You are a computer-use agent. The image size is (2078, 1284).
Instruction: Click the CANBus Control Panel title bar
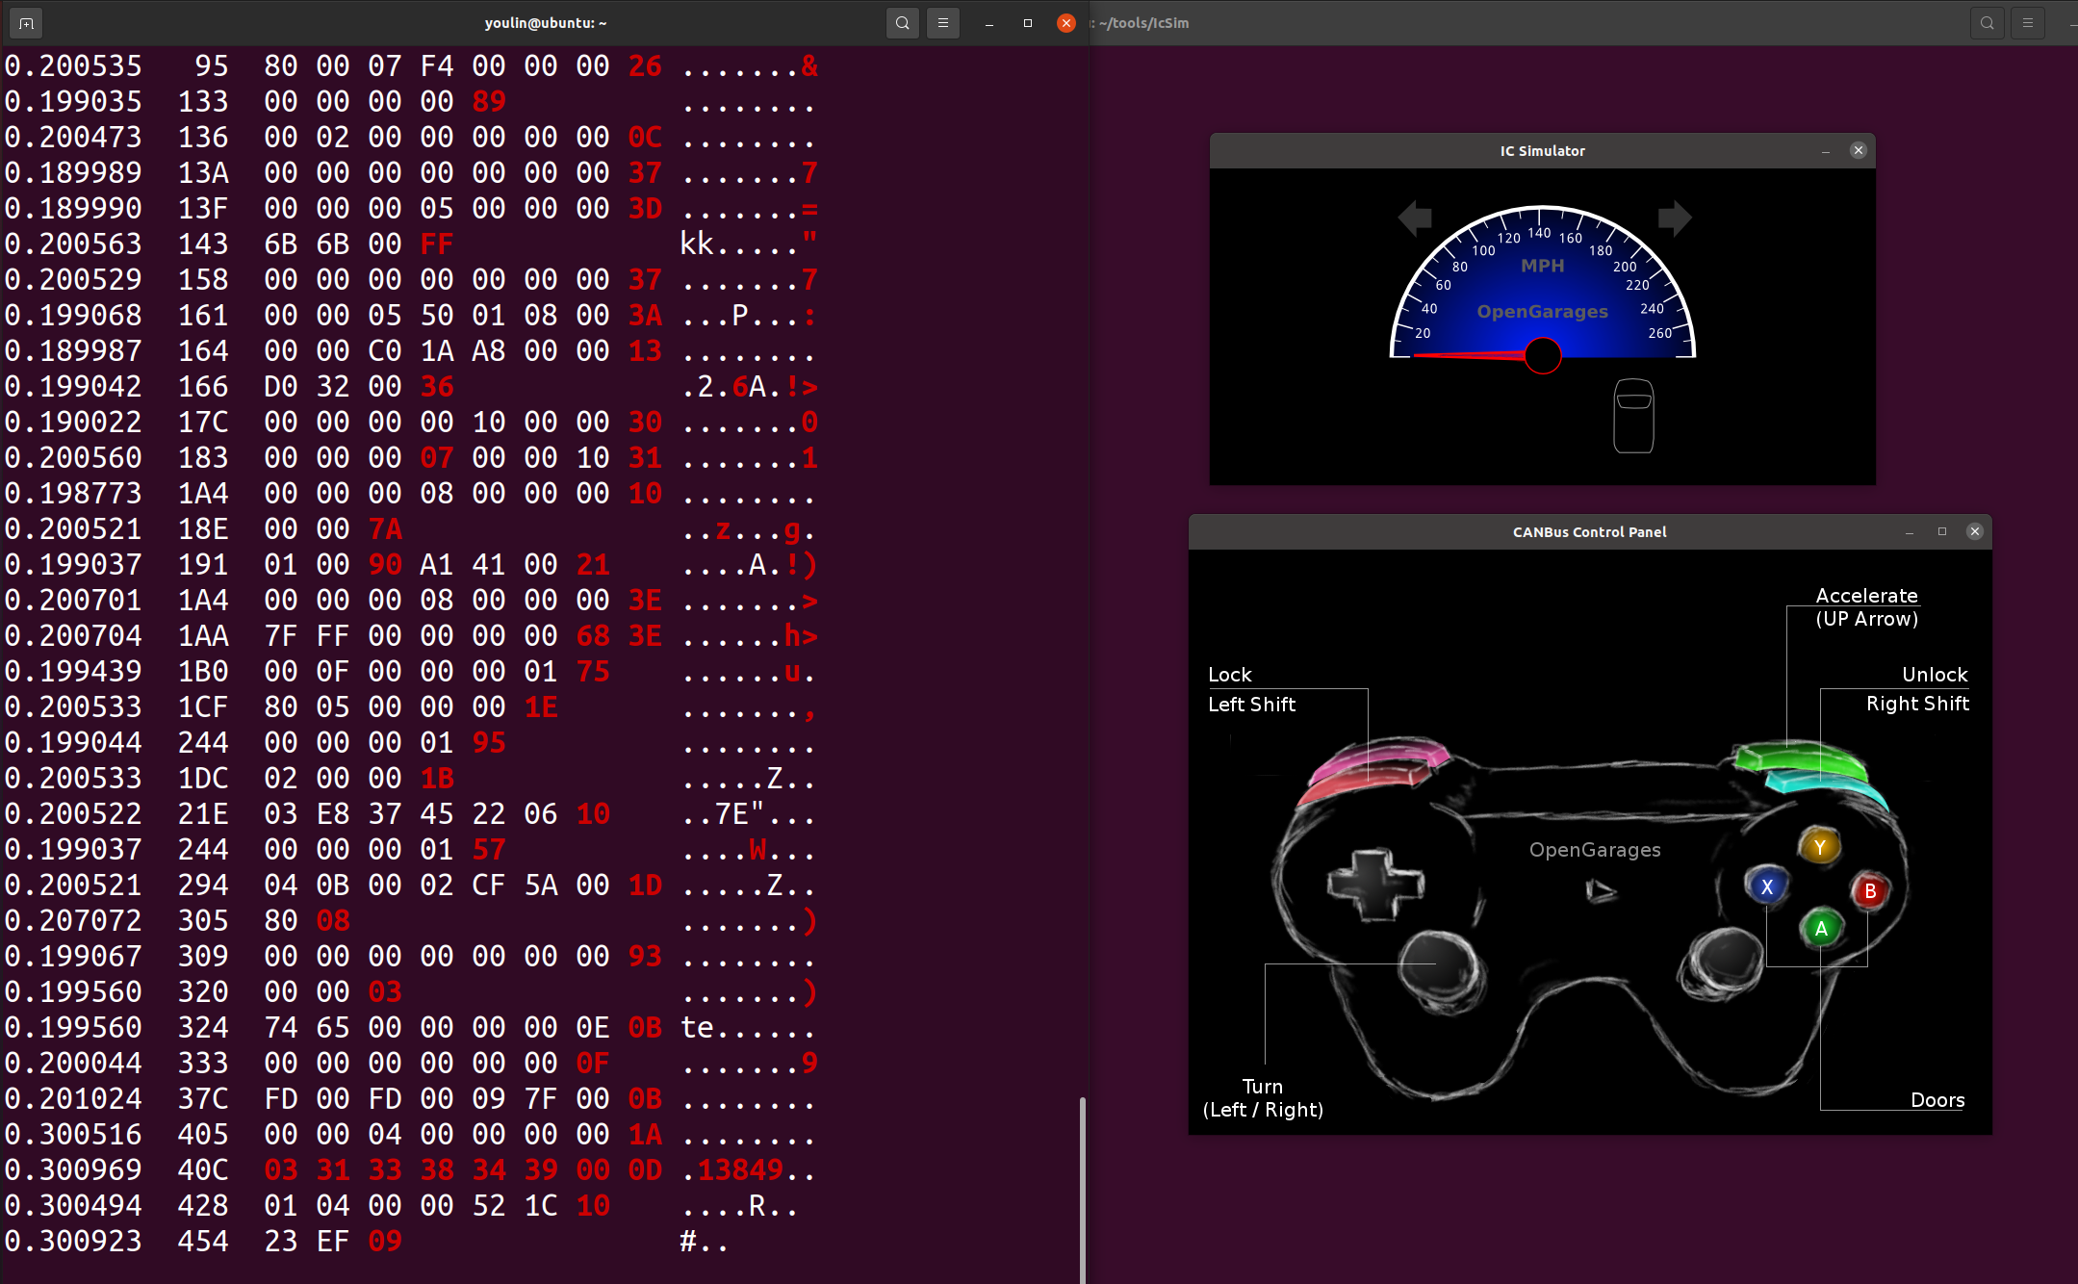pos(1590,532)
